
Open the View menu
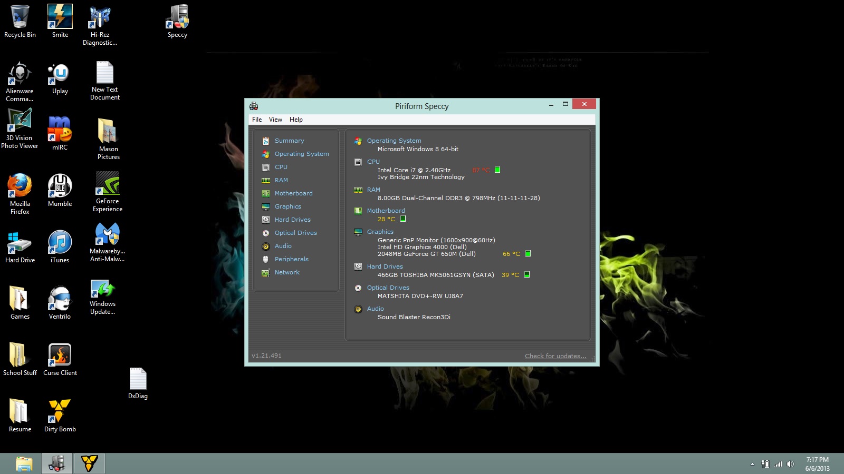(275, 120)
